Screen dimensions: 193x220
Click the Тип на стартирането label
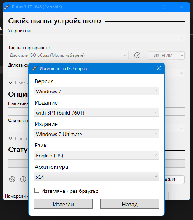coord(29,48)
